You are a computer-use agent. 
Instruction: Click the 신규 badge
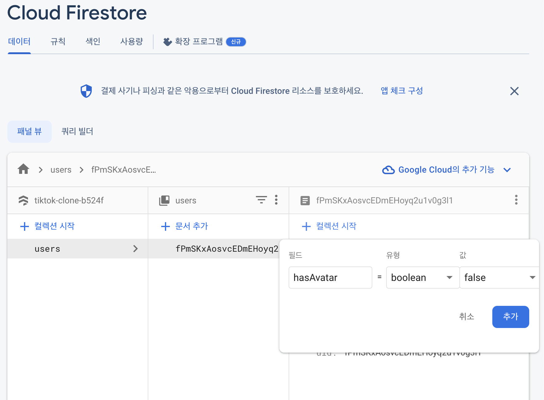pyautogui.click(x=236, y=42)
